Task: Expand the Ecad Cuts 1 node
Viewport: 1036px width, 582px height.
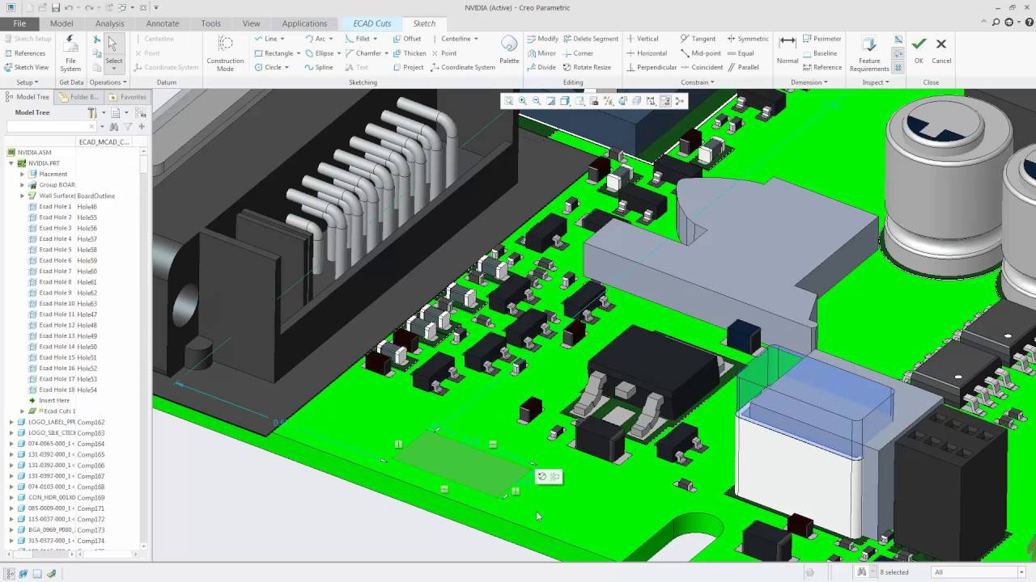Action: (22, 411)
